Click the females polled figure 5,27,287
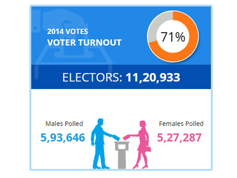 click(179, 138)
